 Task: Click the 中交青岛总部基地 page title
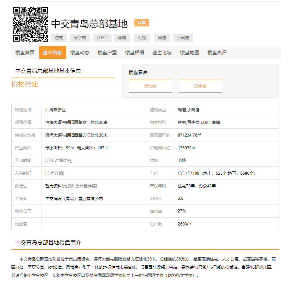(x=89, y=24)
